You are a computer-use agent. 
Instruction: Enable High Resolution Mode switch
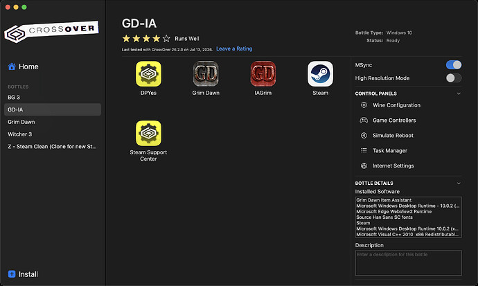tap(454, 78)
